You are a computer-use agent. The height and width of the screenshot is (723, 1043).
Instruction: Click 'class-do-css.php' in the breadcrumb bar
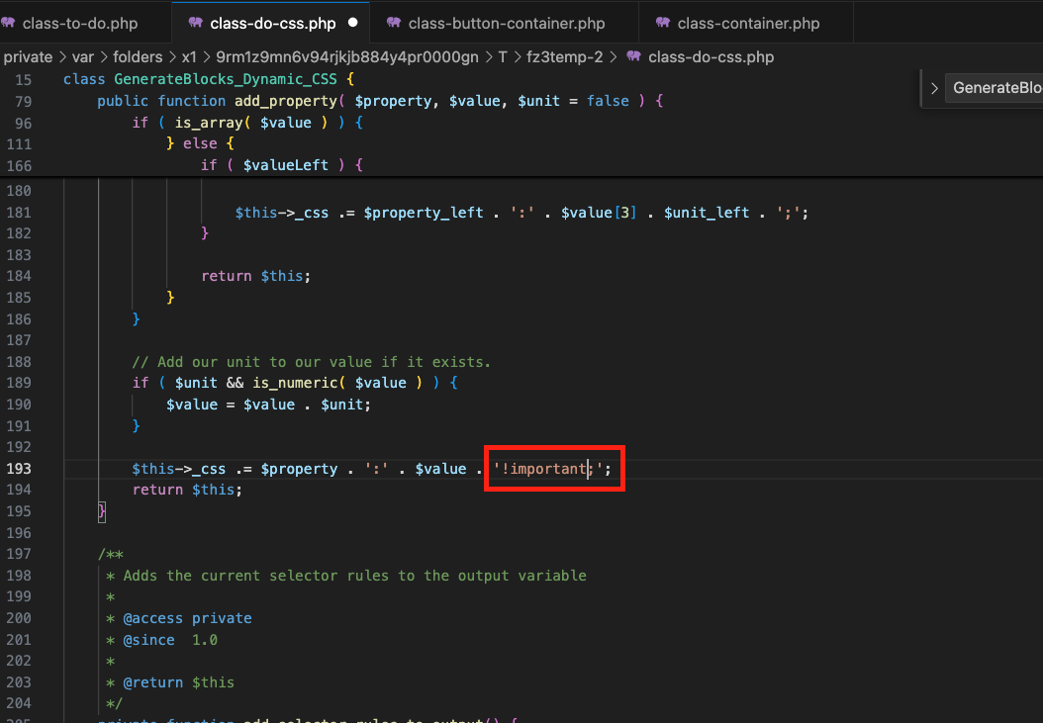(x=711, y=57)
